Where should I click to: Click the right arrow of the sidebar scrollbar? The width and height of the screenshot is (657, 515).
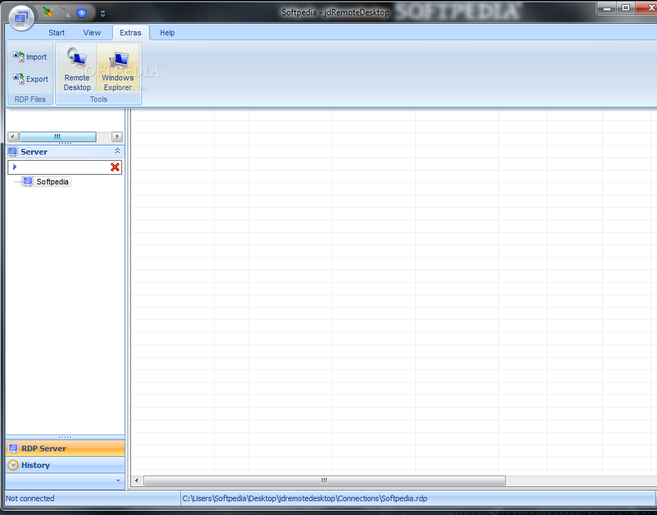117,137
